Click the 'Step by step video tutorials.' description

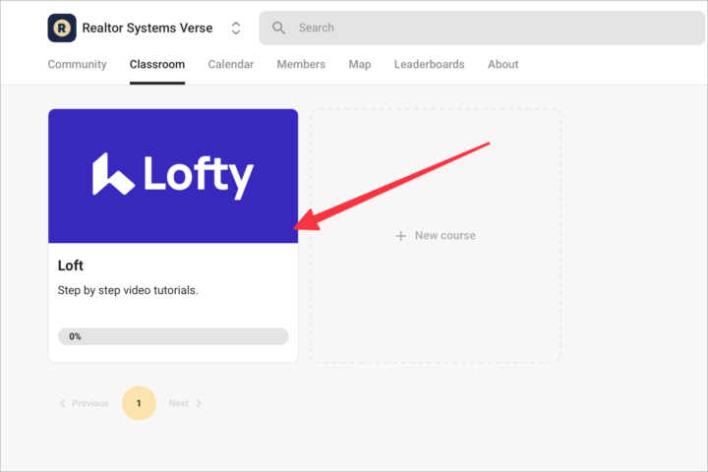coord(128,290)
